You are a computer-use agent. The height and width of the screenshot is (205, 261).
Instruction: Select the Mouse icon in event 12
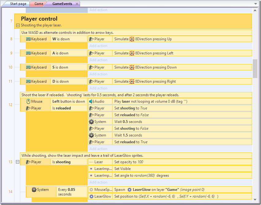point(28,101)
